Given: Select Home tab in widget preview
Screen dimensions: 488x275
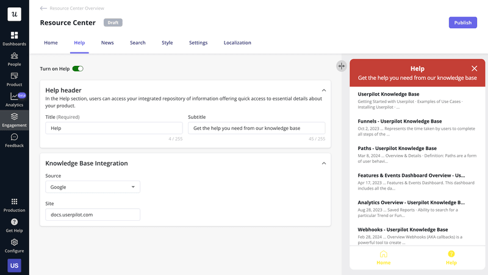Looking at the screenshot, I should click(x=383, y=257).
